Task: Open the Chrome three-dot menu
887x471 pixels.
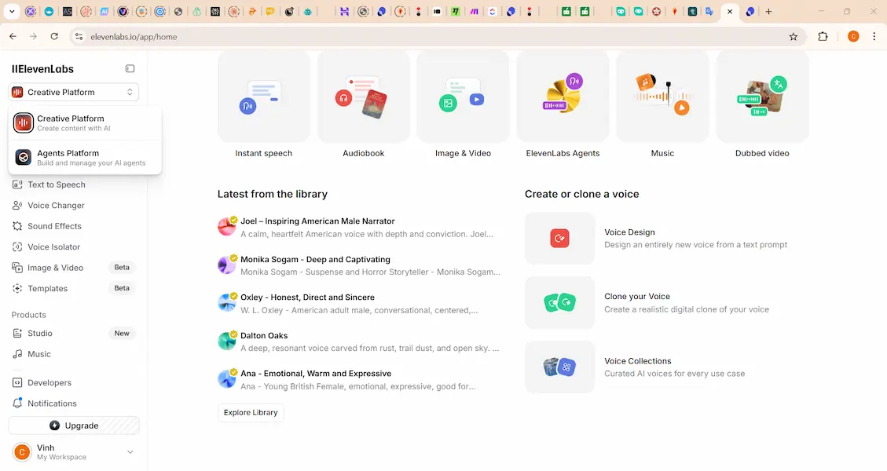Action: point(874,36)
